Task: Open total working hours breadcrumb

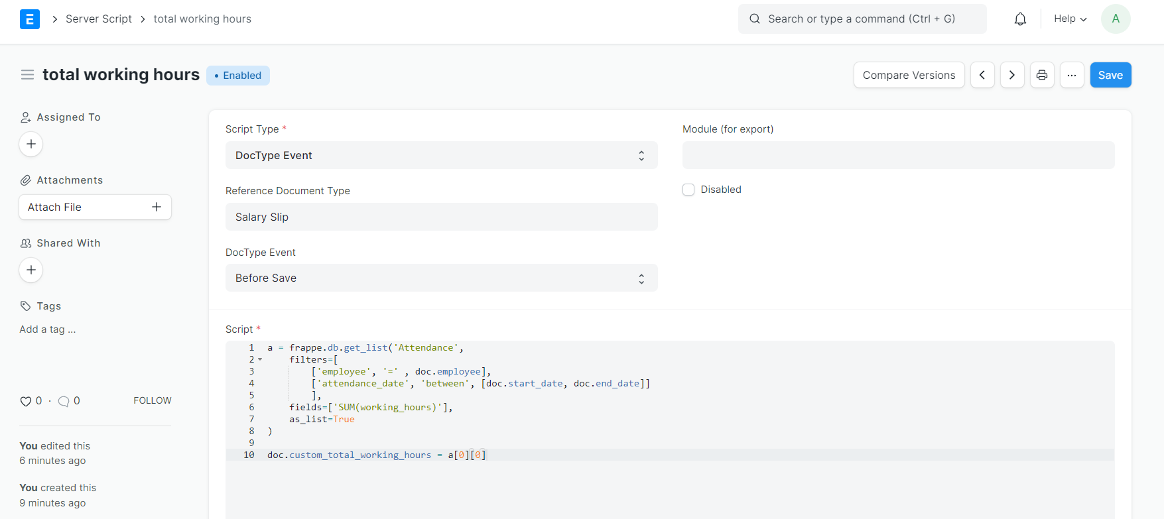Action: point(202,19)
